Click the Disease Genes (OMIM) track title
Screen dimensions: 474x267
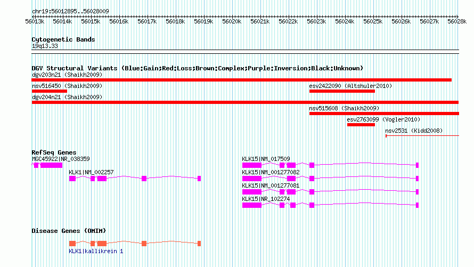tap(69, 231)
